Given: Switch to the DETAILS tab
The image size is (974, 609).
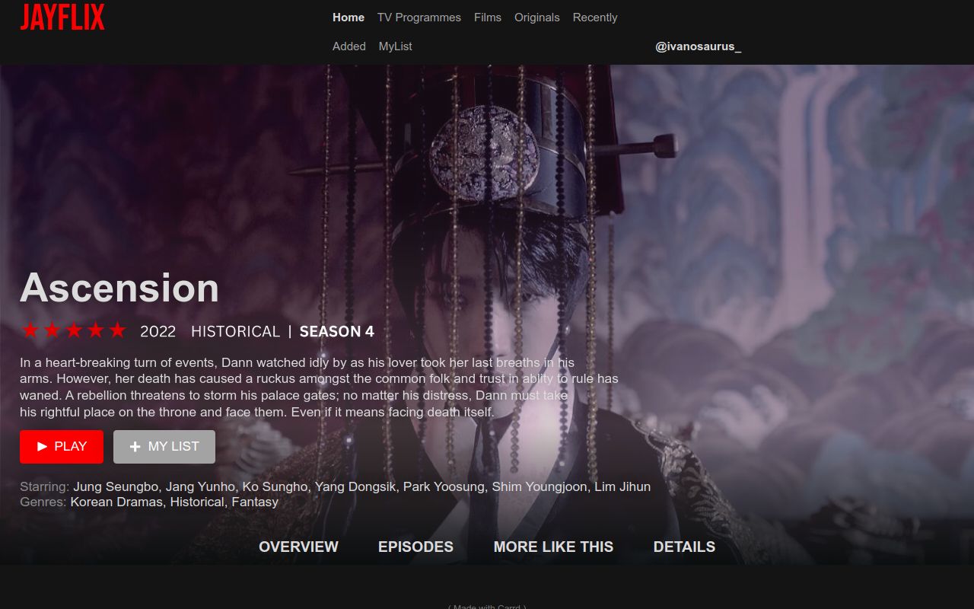Looking at the screenshot, I should [x=684, y=547].
